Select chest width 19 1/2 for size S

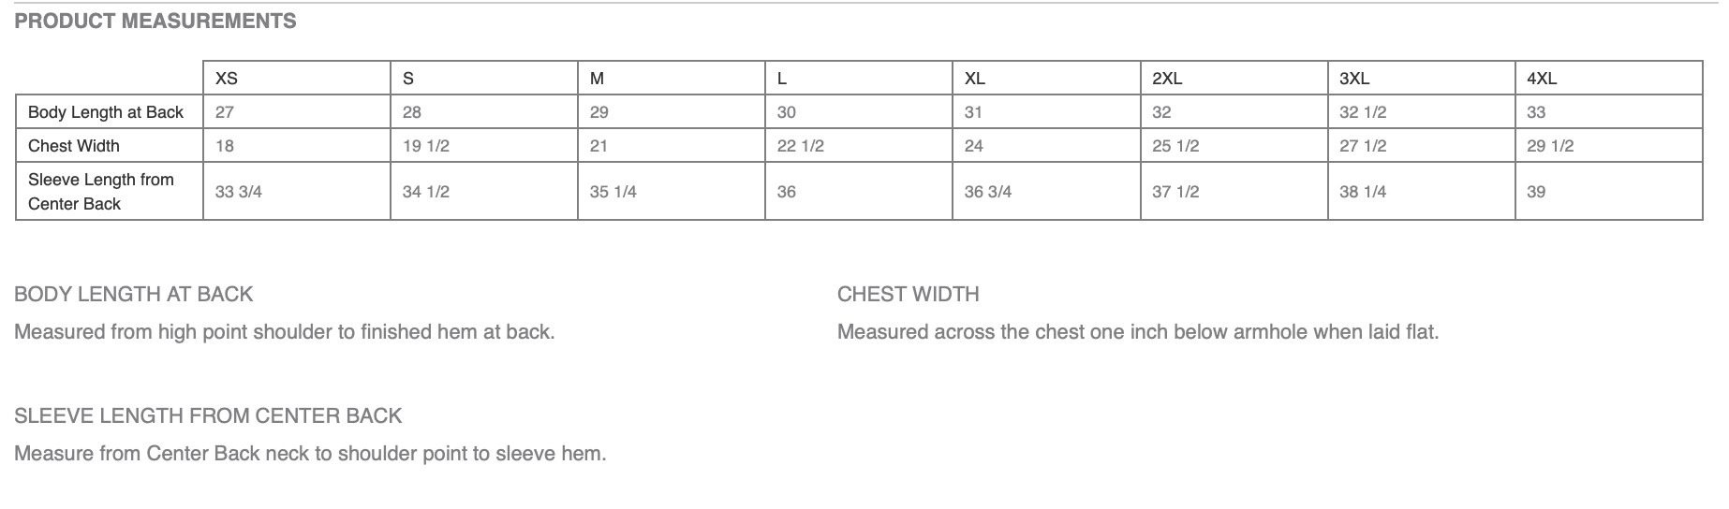click(426, 146)
